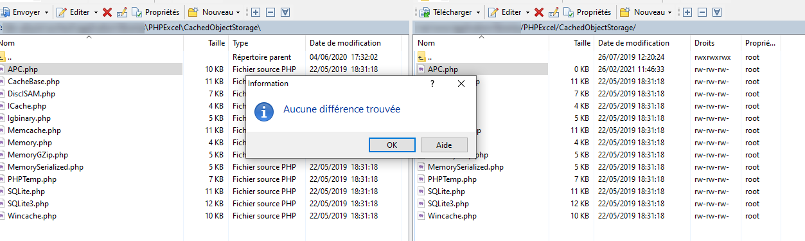Image resolution: width=805 pixels, height=241 pixels.
Task: Confirm the dialog with OK
Action: coord(392,145)
